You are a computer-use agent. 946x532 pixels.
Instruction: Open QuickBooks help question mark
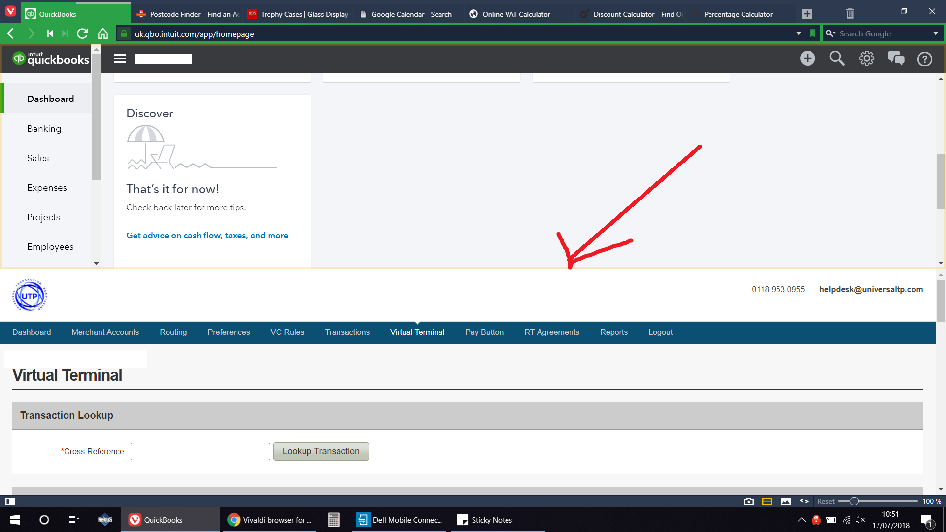click(925, 59)
